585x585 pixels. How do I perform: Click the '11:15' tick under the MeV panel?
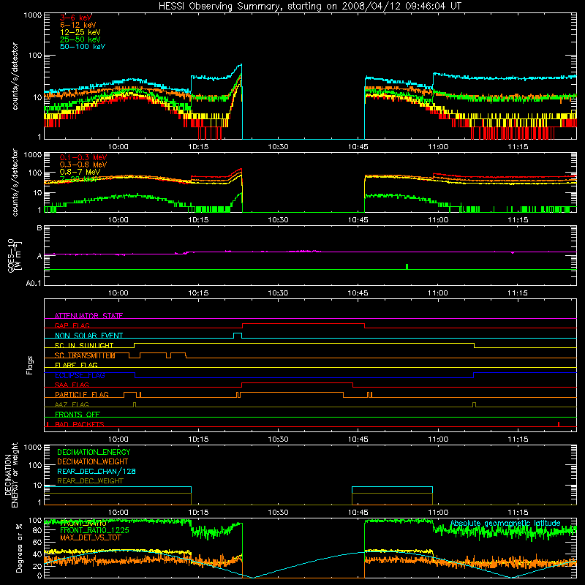pos(518,220)
